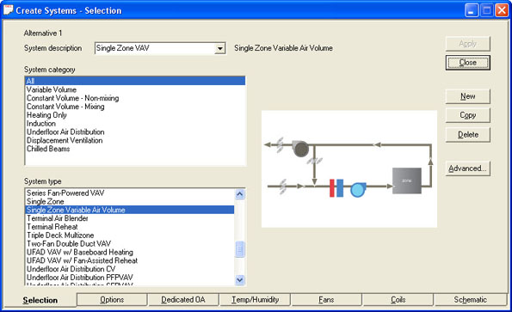This screenshot has width=512, height=312.
Task: Select the blue cooling coil in diagram
Action: coord(340,188)
